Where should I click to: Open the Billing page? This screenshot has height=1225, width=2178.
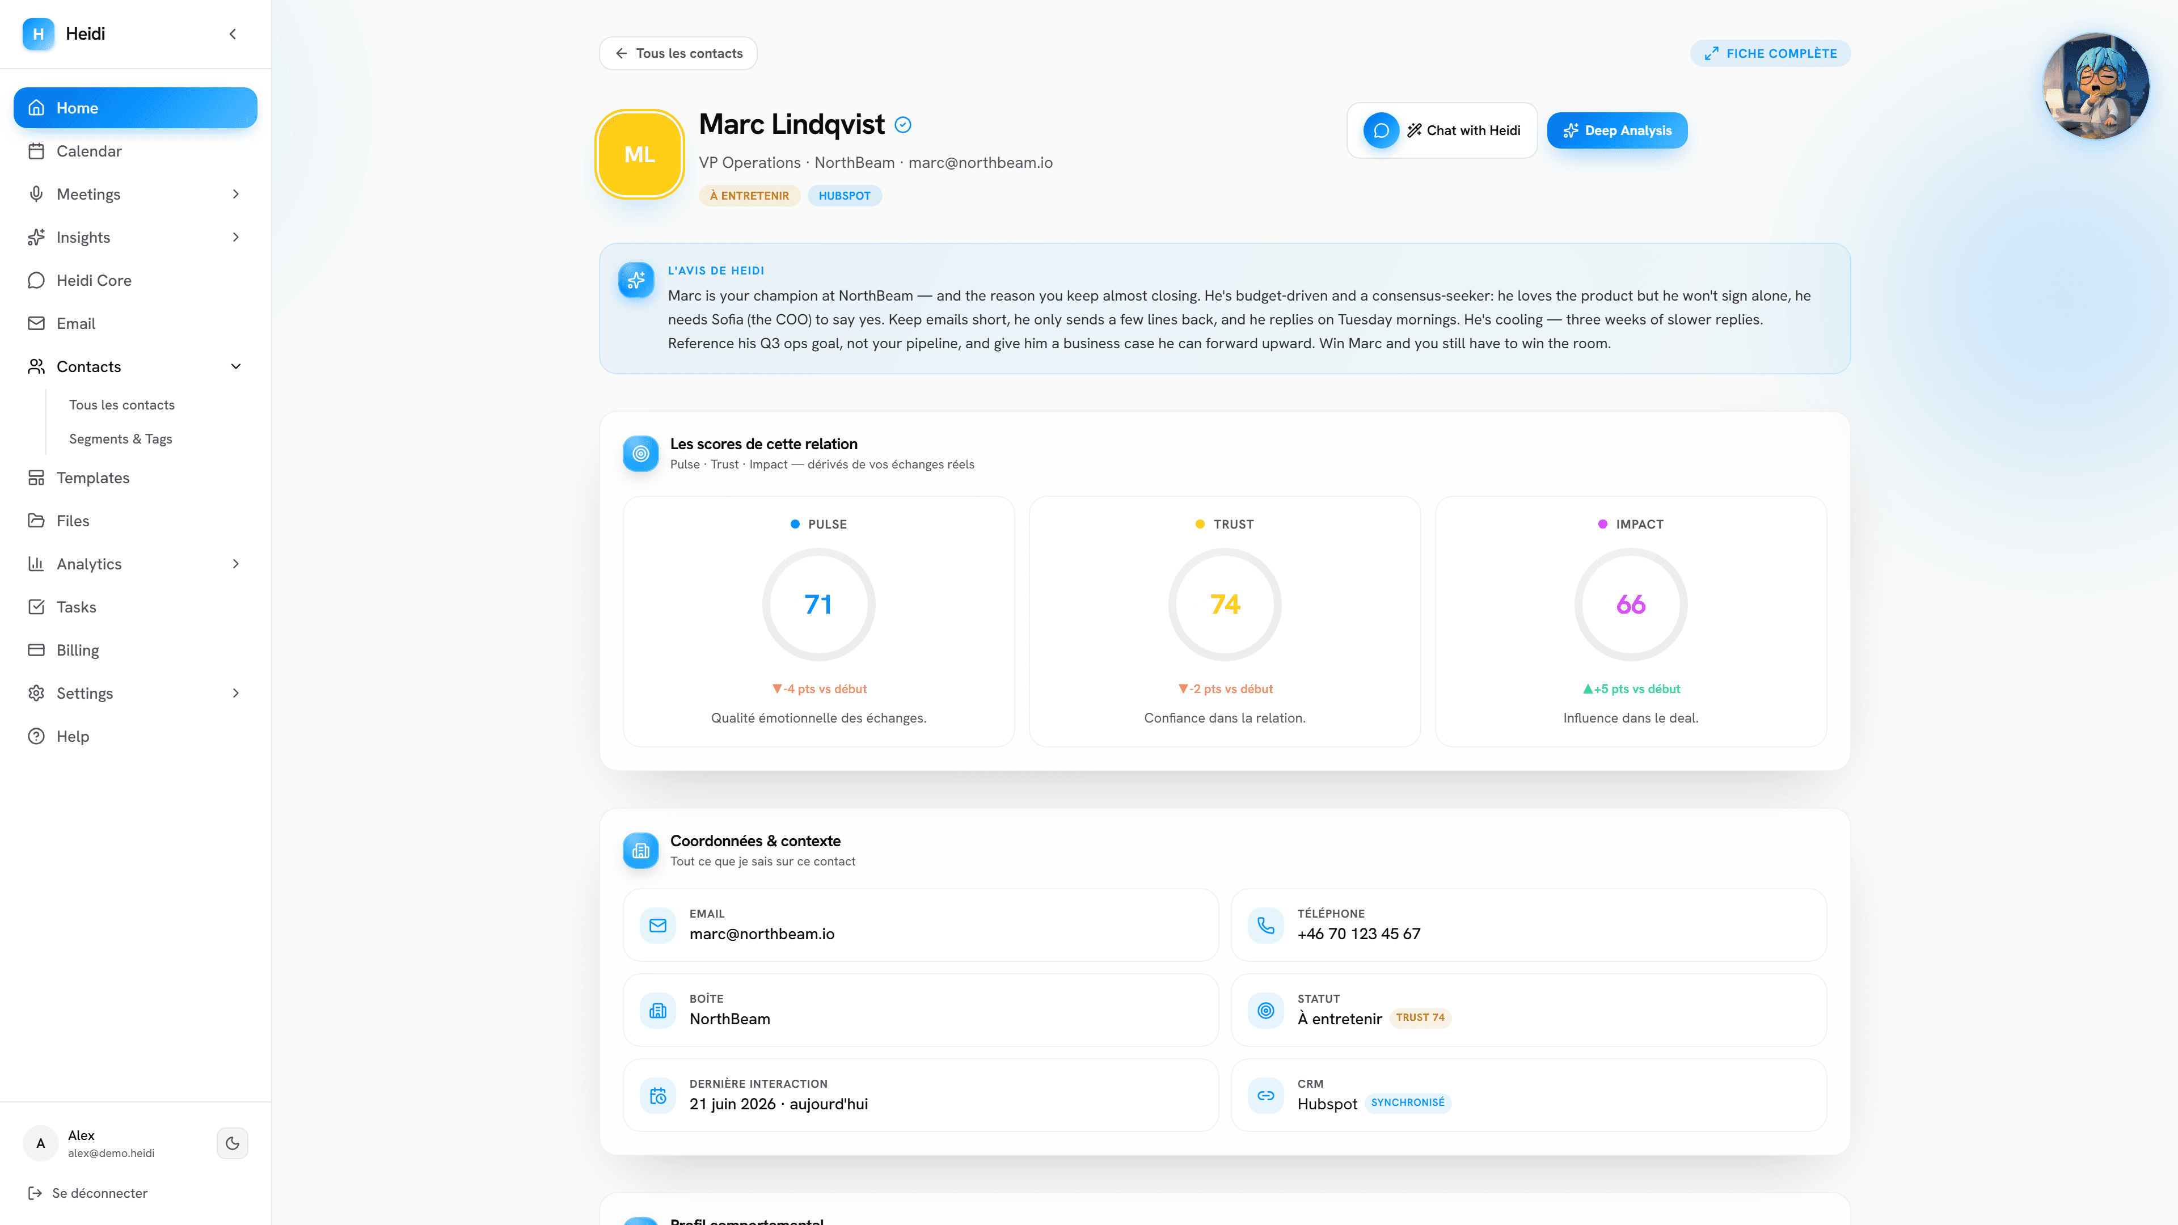tap(136, 651)
